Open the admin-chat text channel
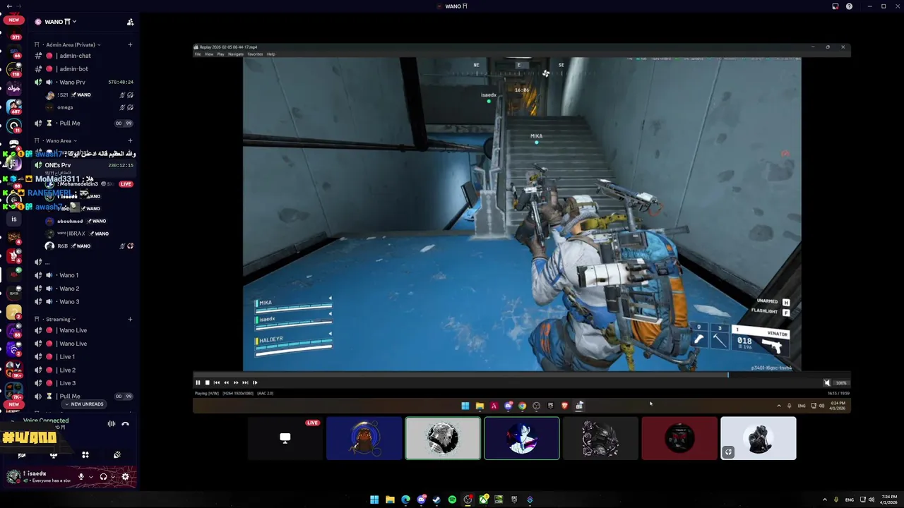This screenshot has width=904, height=508. 84,56
